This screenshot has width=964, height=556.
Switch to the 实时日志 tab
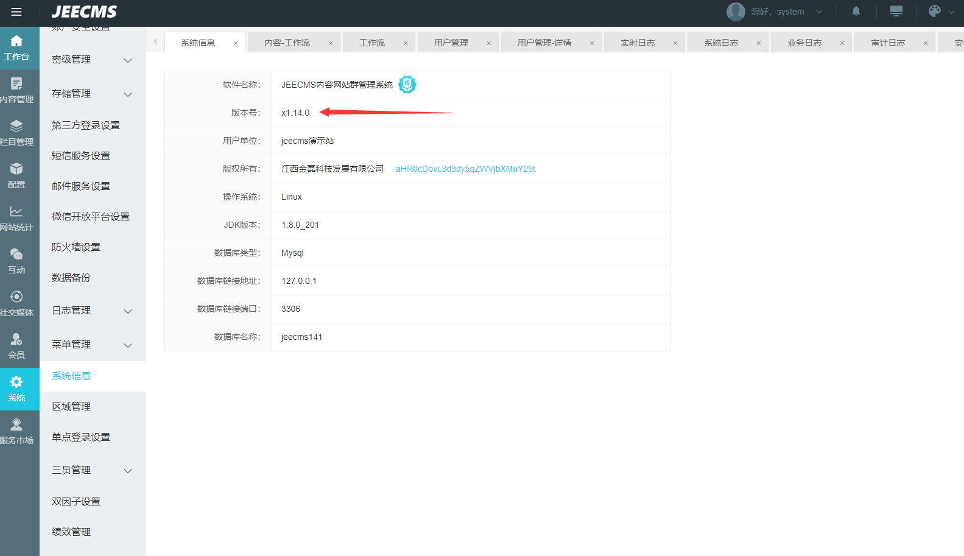click(637, 43)
